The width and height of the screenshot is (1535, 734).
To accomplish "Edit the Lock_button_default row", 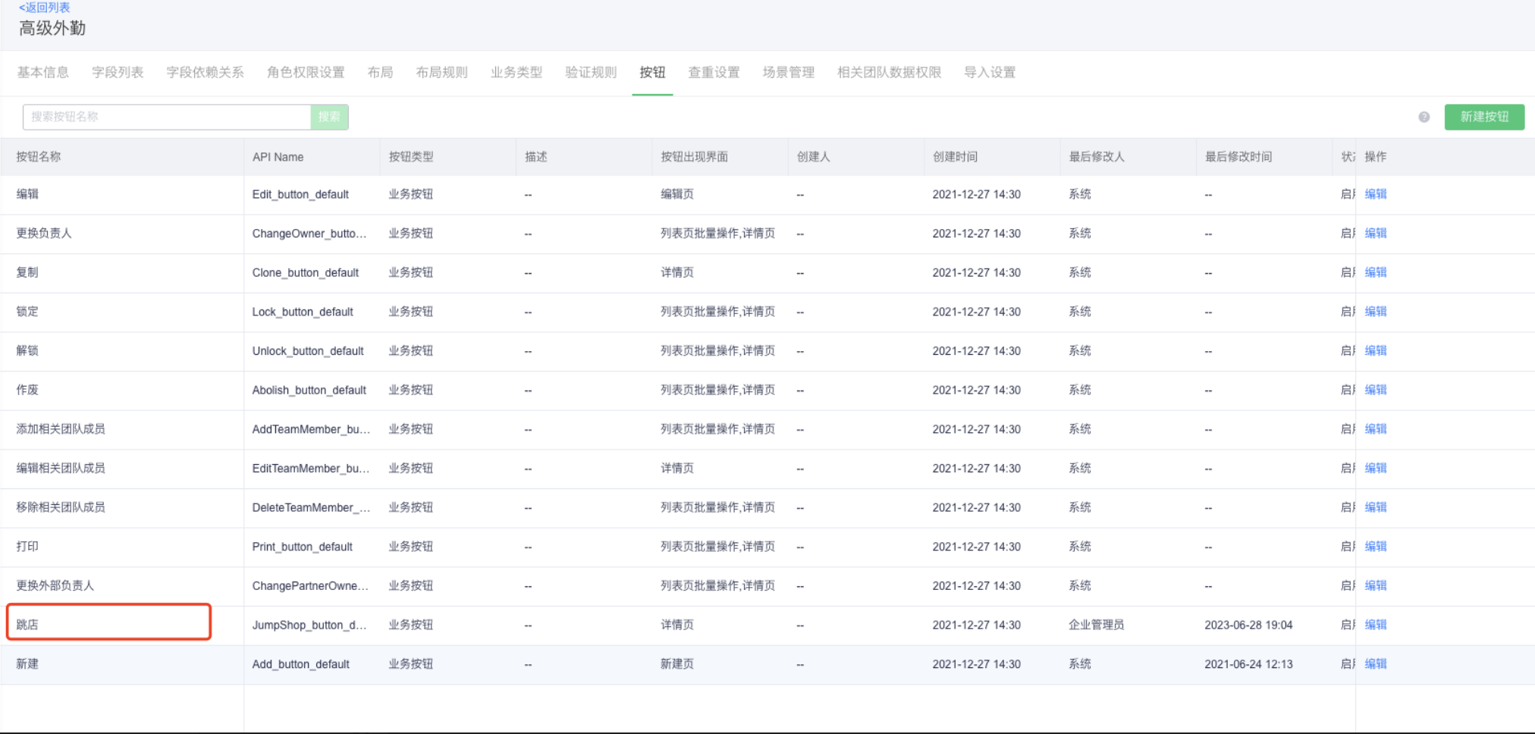I will click(x=1375, y=312).
